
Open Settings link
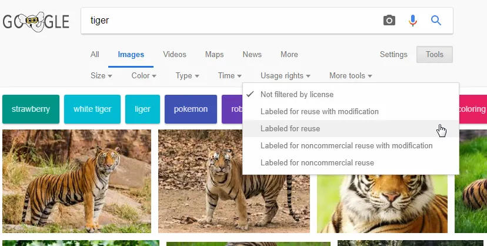[x=393, y=54]
